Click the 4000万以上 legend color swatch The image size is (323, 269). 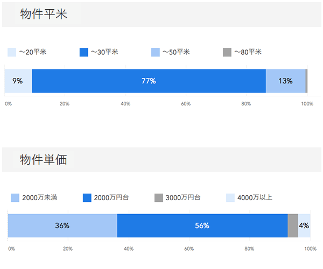[x=230, y=197]
